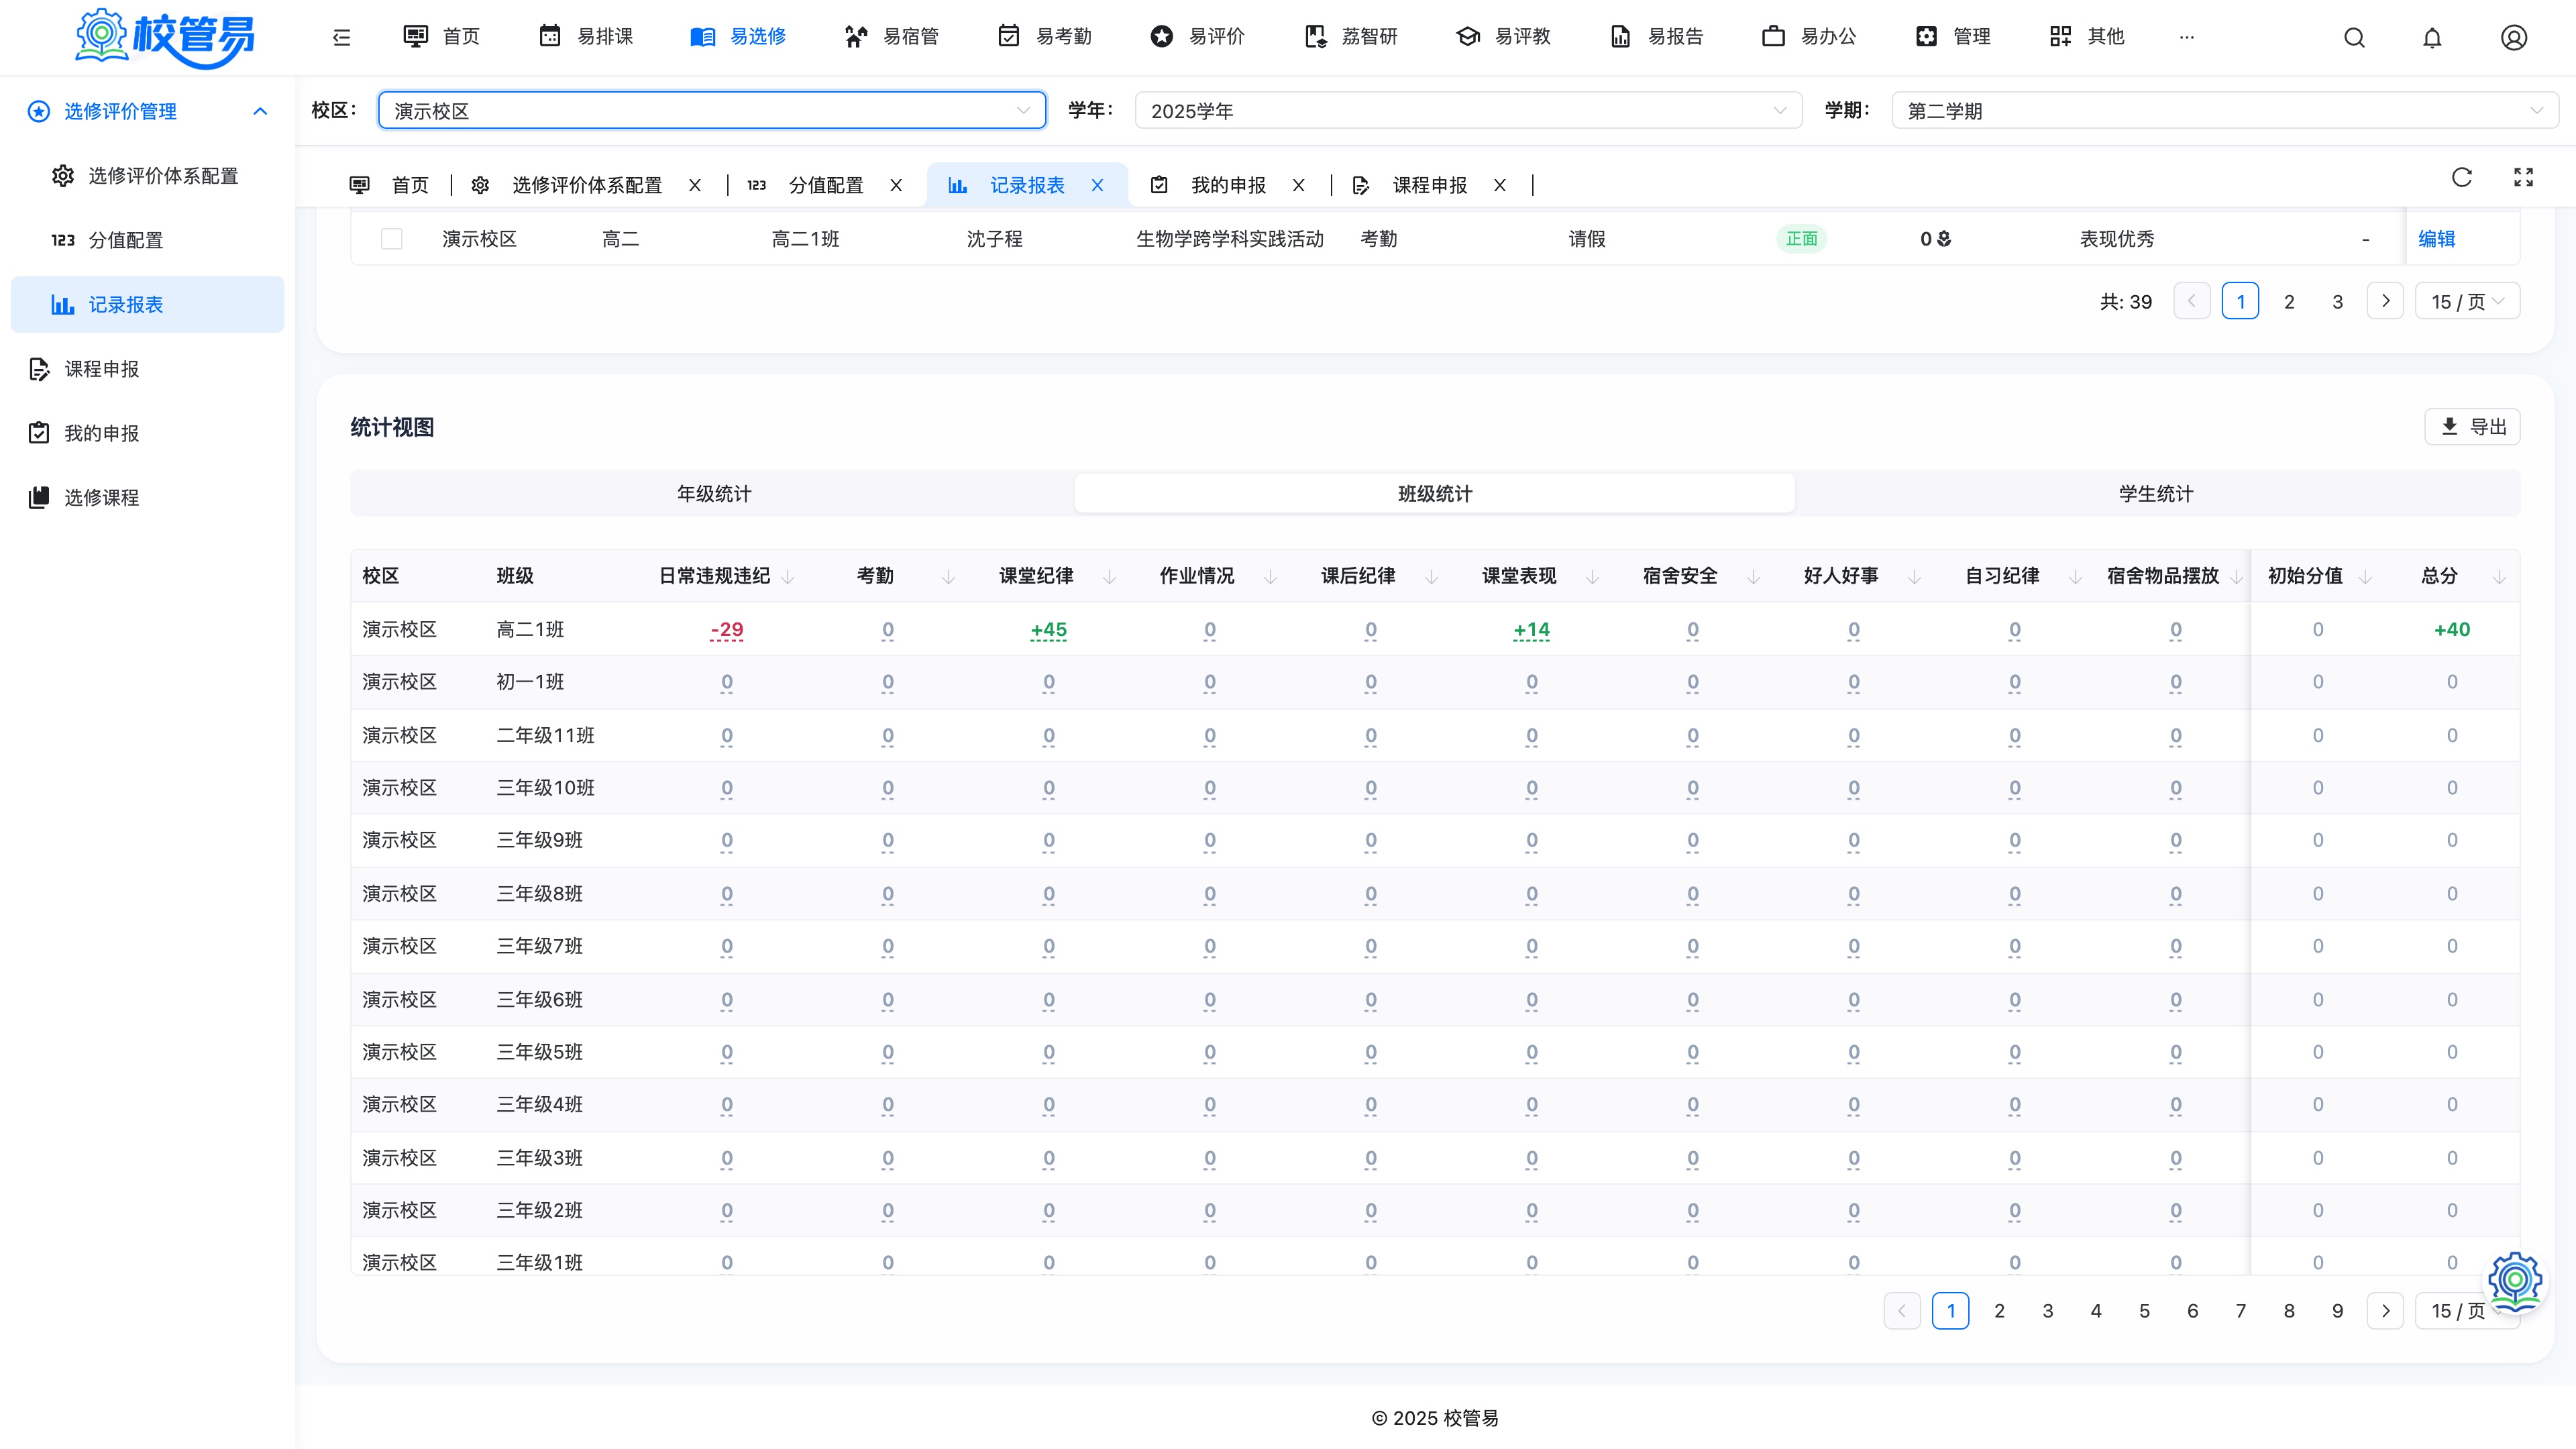
Task: Open 易办公 top menu
Action: (x=1810, y=37)
